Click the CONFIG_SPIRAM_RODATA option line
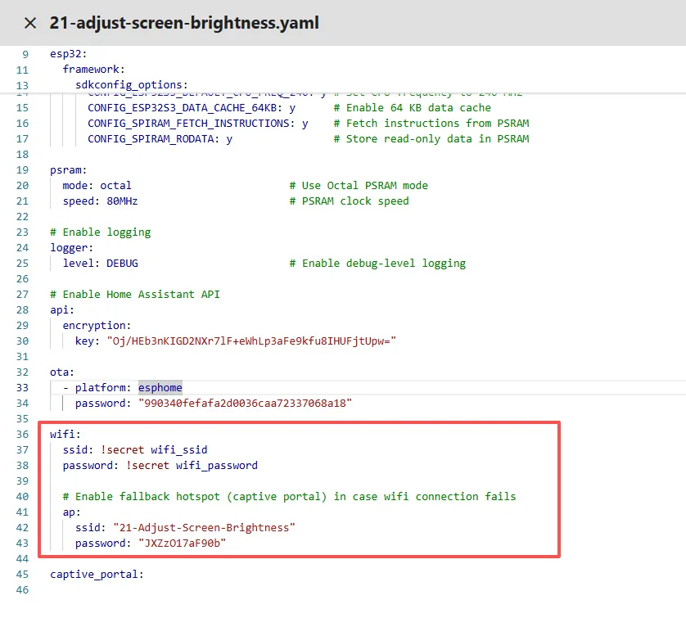 point(160,138)
